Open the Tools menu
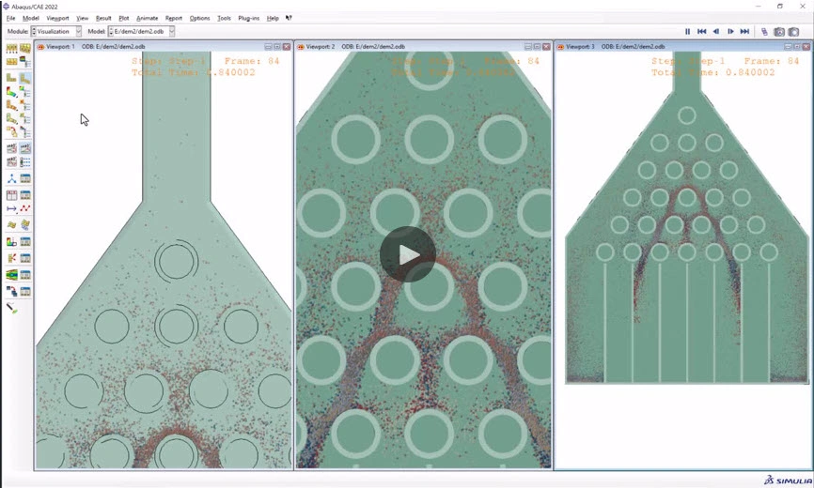This screenshot has height=488, width=814. tap(224, 18)
